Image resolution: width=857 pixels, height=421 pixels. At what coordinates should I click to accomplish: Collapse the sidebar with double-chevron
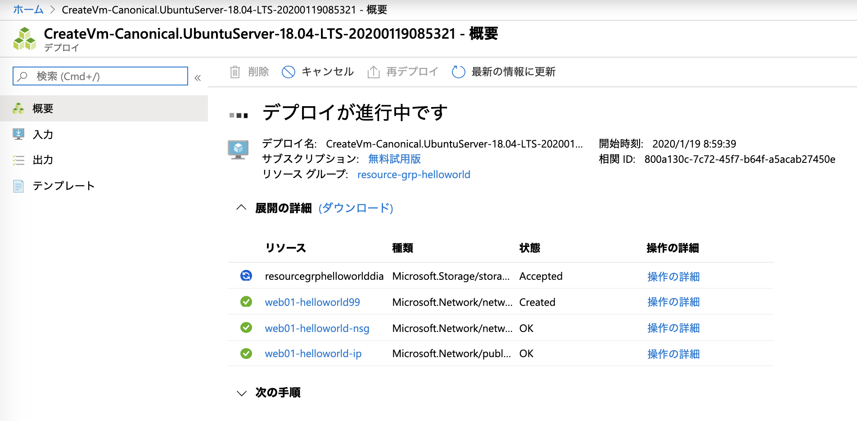coord(198,78)
